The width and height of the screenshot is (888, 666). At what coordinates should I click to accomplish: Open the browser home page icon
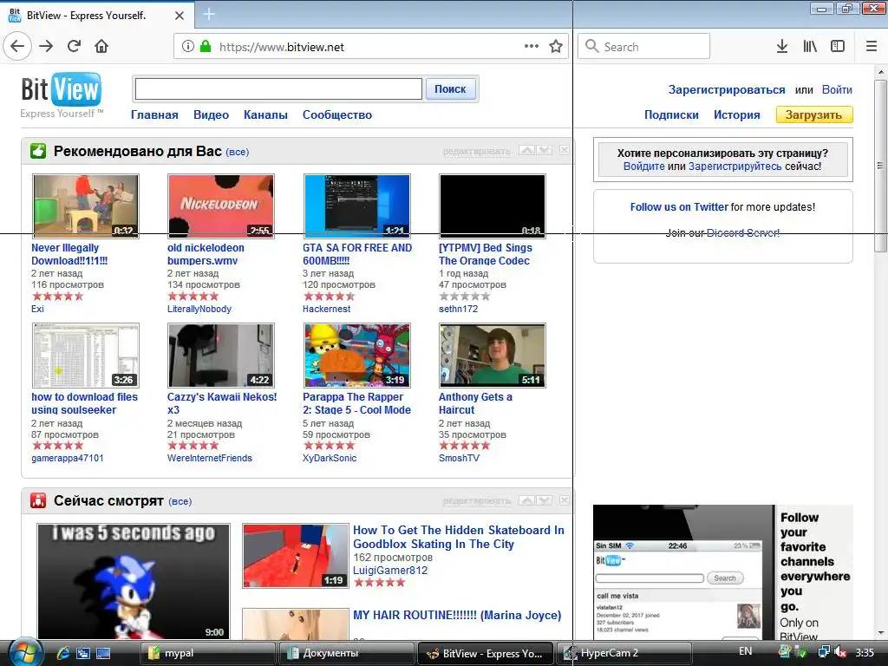(101, 47)
